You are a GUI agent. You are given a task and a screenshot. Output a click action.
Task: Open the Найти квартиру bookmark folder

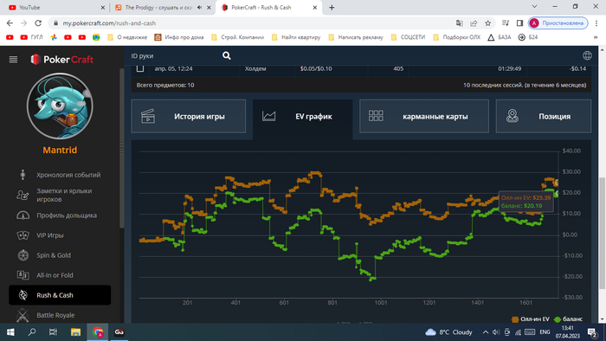(296, 37)
